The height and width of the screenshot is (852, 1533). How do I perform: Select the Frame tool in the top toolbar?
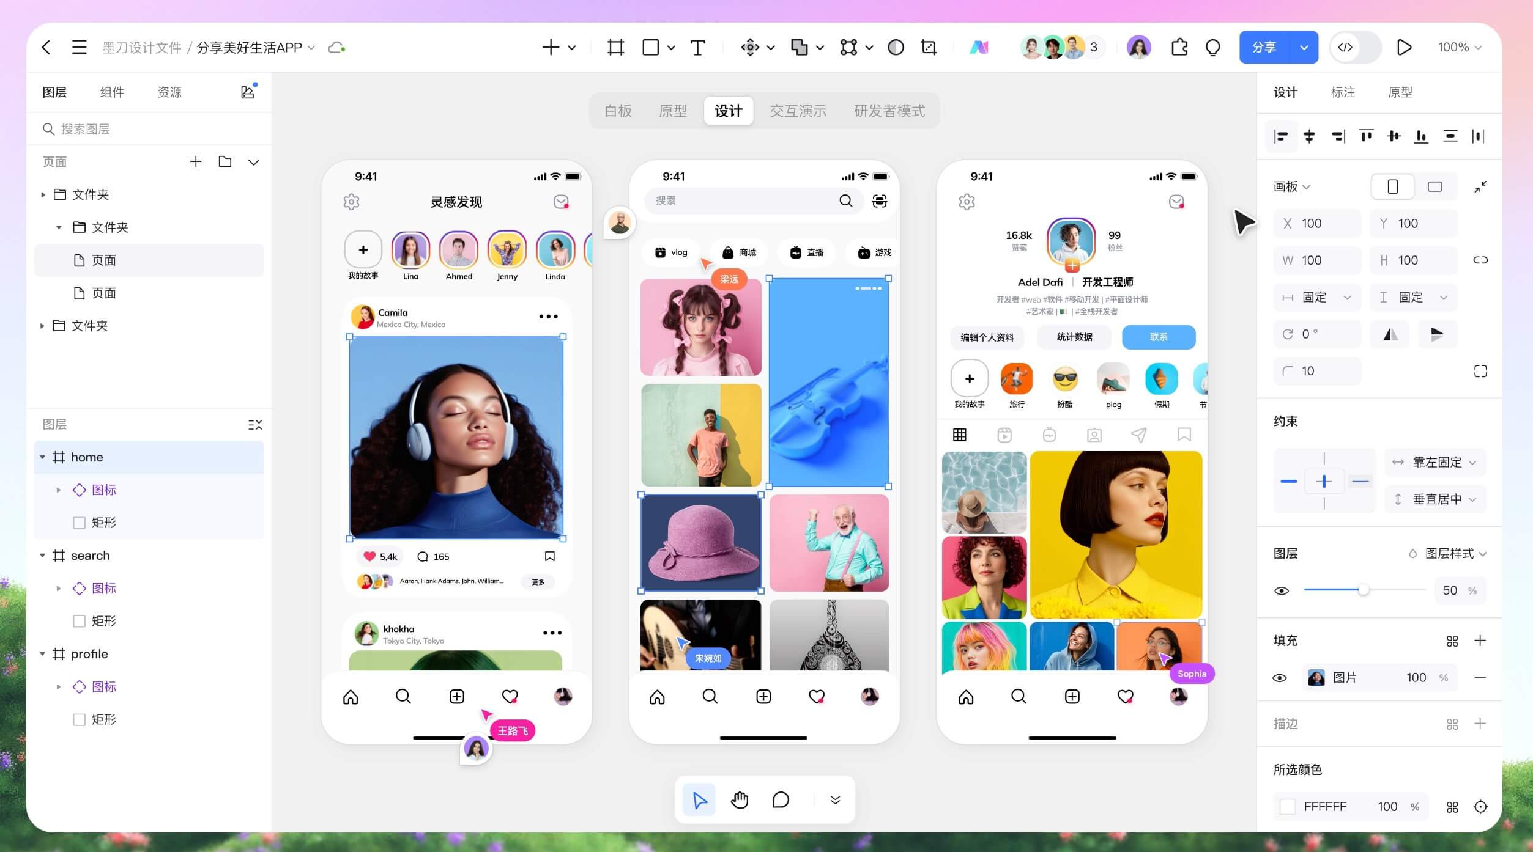click(615, 47)
